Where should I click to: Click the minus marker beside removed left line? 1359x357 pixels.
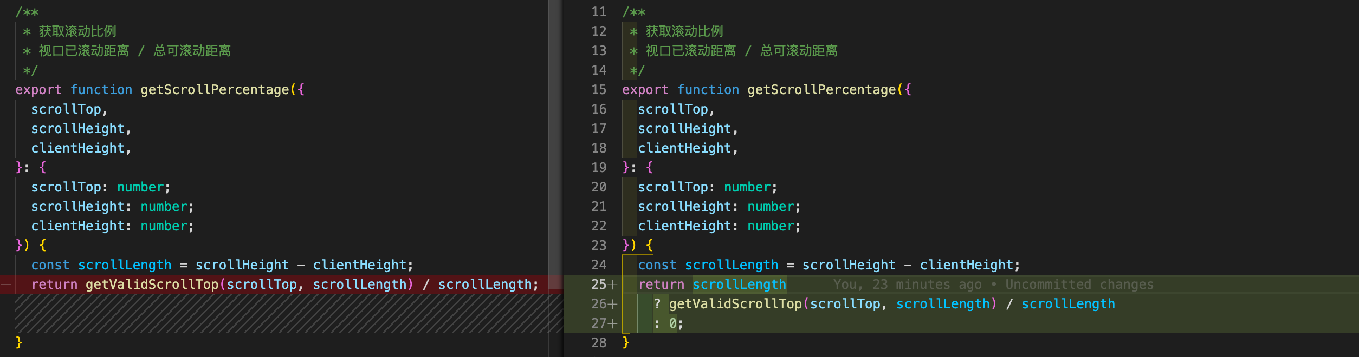click(x=6, y=285)
